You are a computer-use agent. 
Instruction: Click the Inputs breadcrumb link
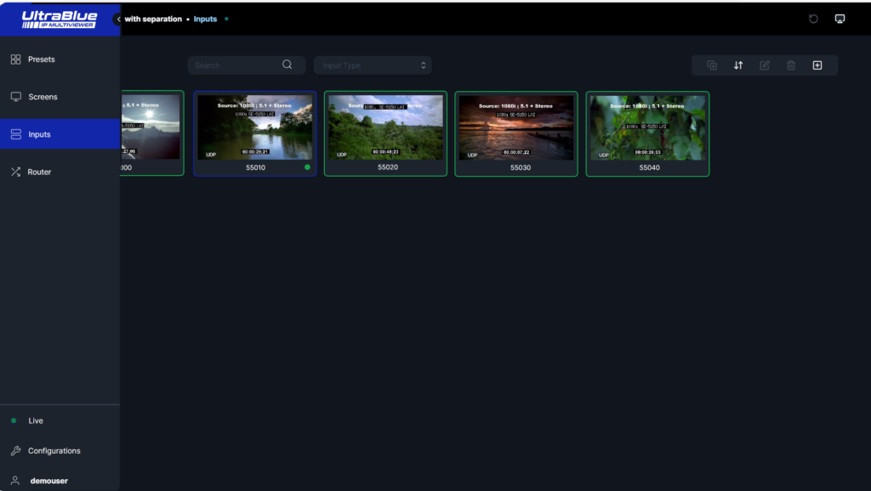coord(205,19)
